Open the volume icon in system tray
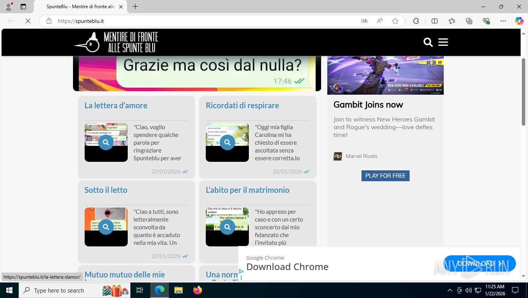 pos(468,290)
